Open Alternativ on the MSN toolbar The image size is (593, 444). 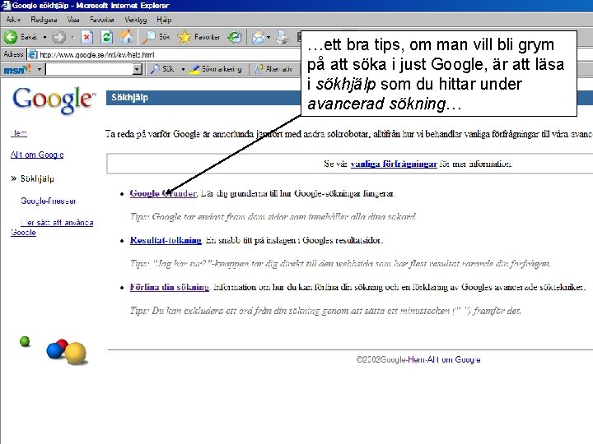(274, 69)
